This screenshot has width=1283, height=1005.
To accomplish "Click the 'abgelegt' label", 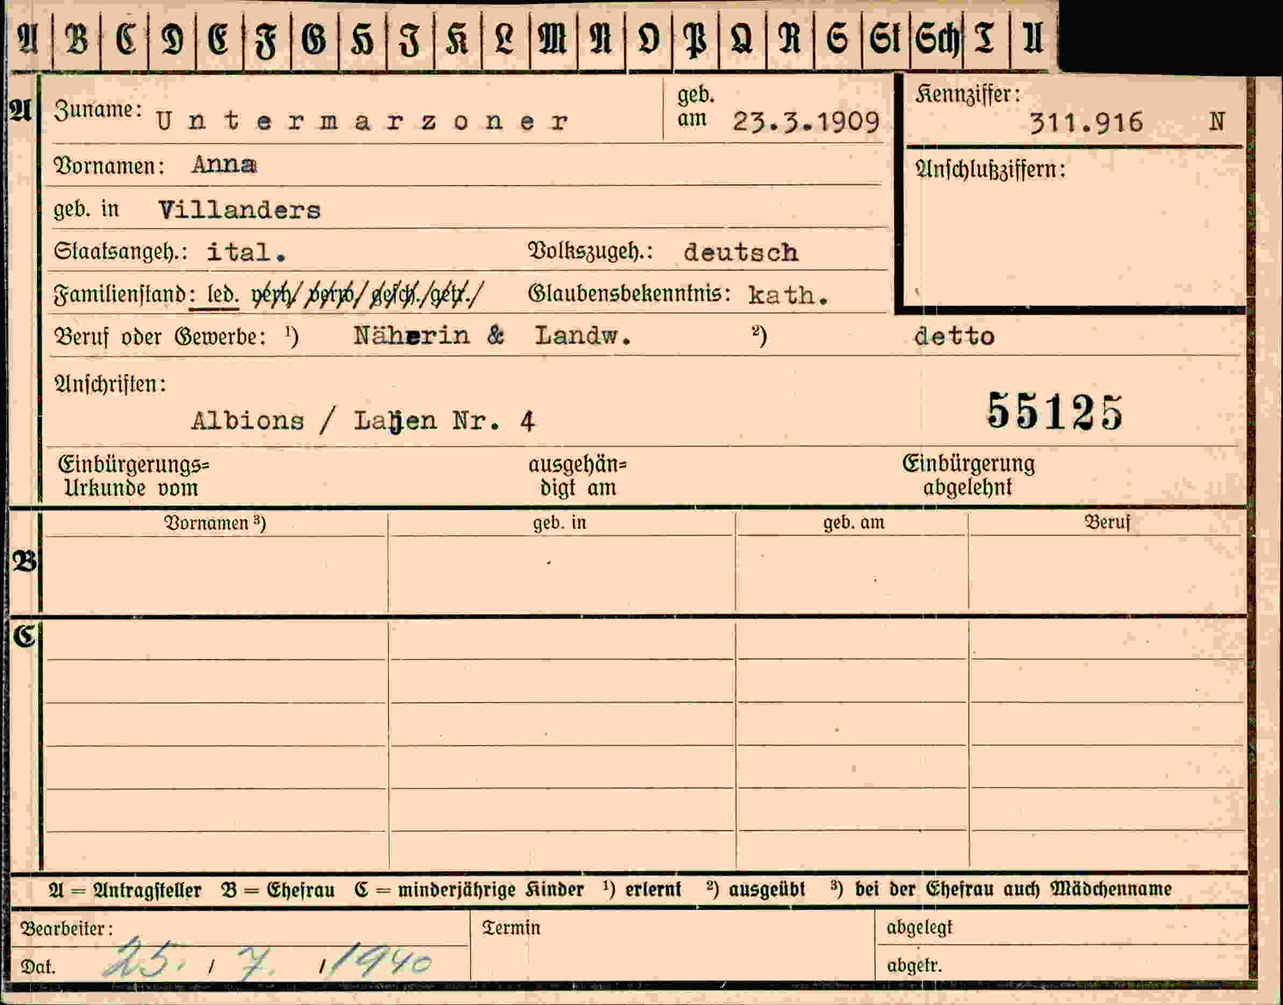I will [919, 928].
